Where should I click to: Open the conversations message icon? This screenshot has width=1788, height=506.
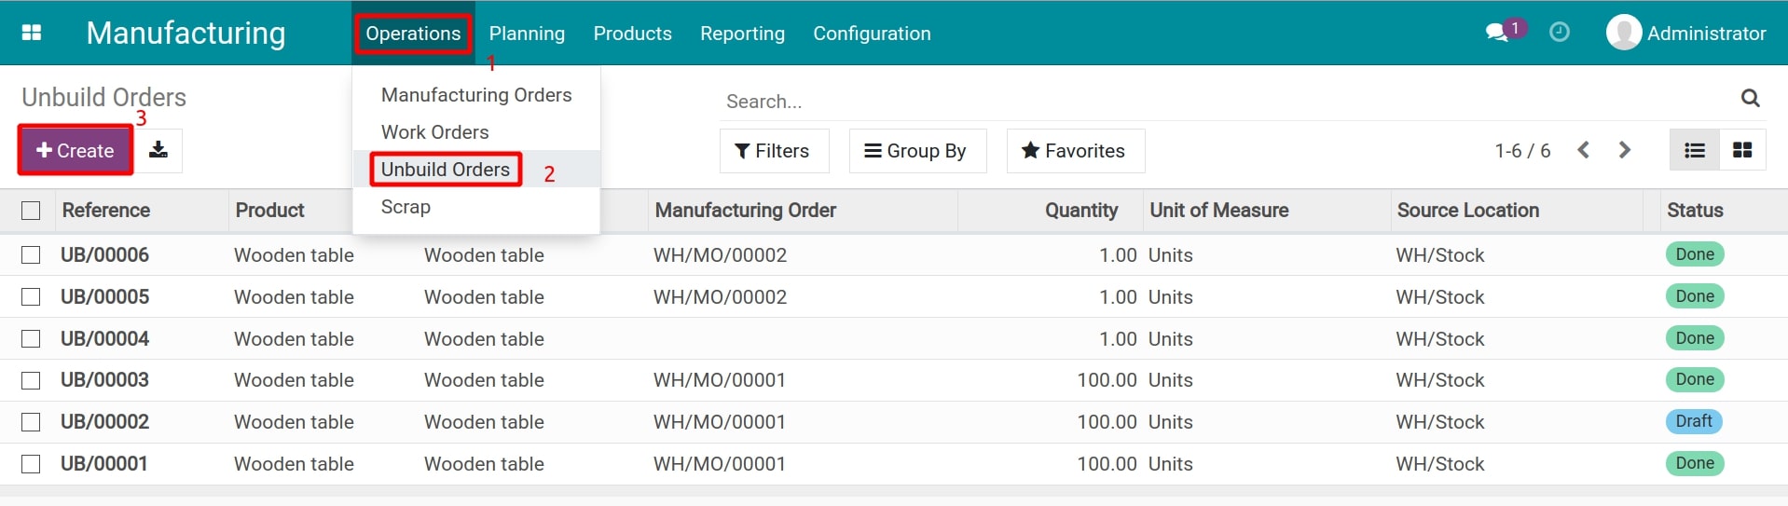tap(1497, 33)
